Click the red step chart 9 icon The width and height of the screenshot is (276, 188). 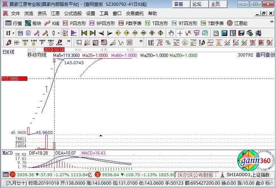[45, 33]
